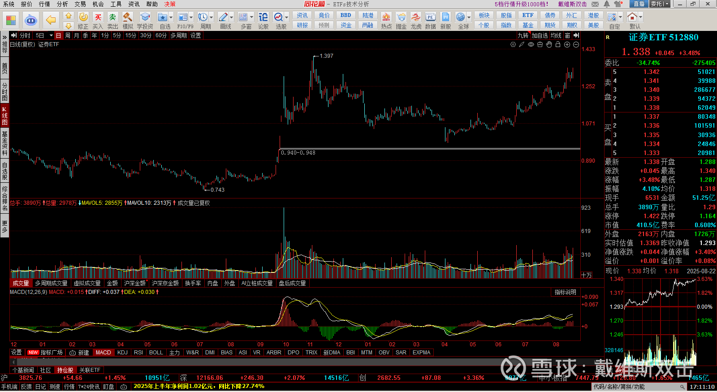Viewport: 717px width, 392px height.
Task: Open the 龙虎 dragon icon
Action: pyautogui.click(x=416, y=17)
